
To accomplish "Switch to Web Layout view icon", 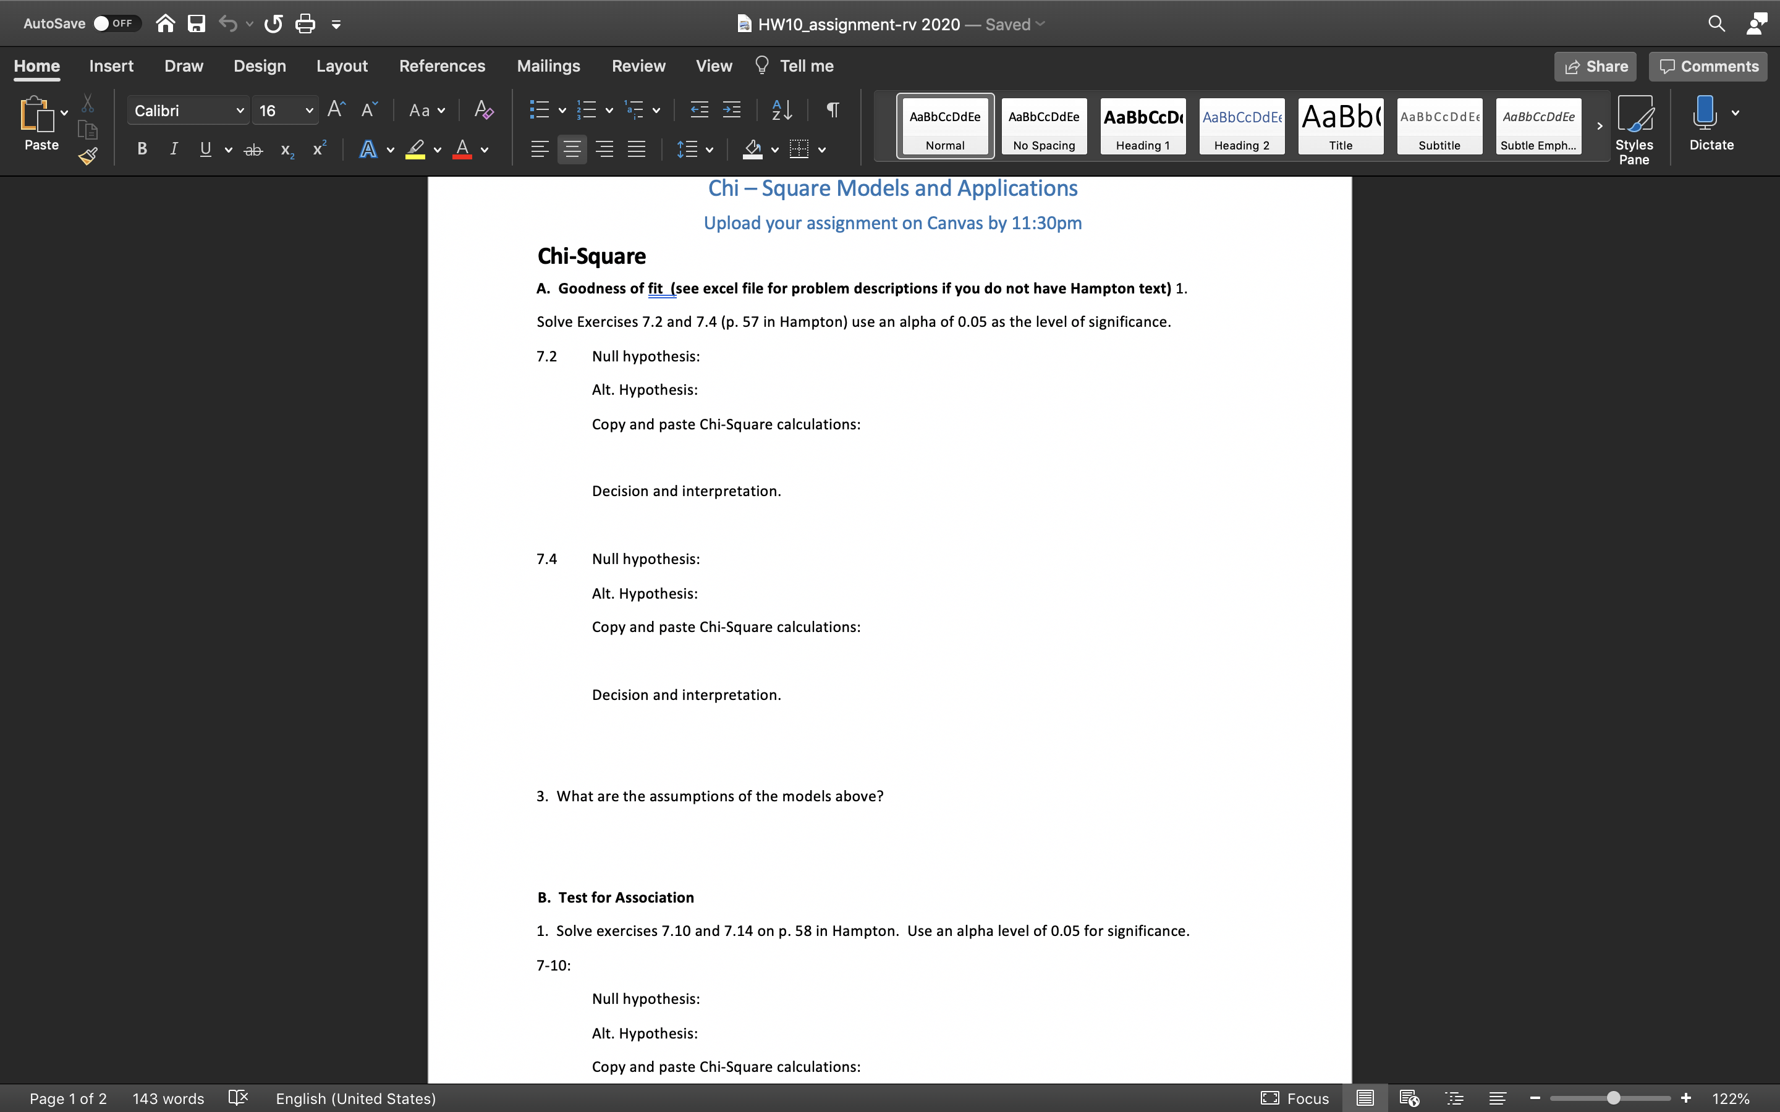I will (x=1409, y=1098).
